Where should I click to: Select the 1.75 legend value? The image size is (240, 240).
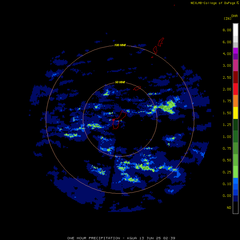227,101
